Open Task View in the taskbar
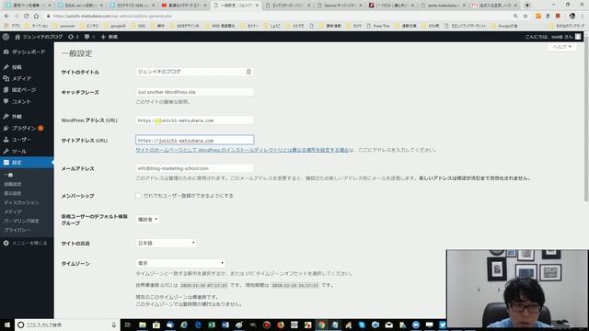Image resolution: width=589 pixels, height=331 pixels. coord(127,325)
